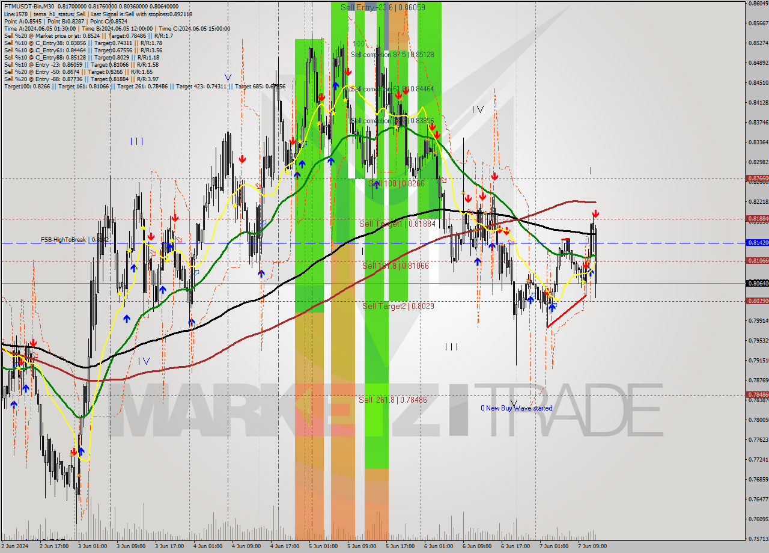
Task: Click the 0.8336 price scale value
Action: [x=758, y=142]
